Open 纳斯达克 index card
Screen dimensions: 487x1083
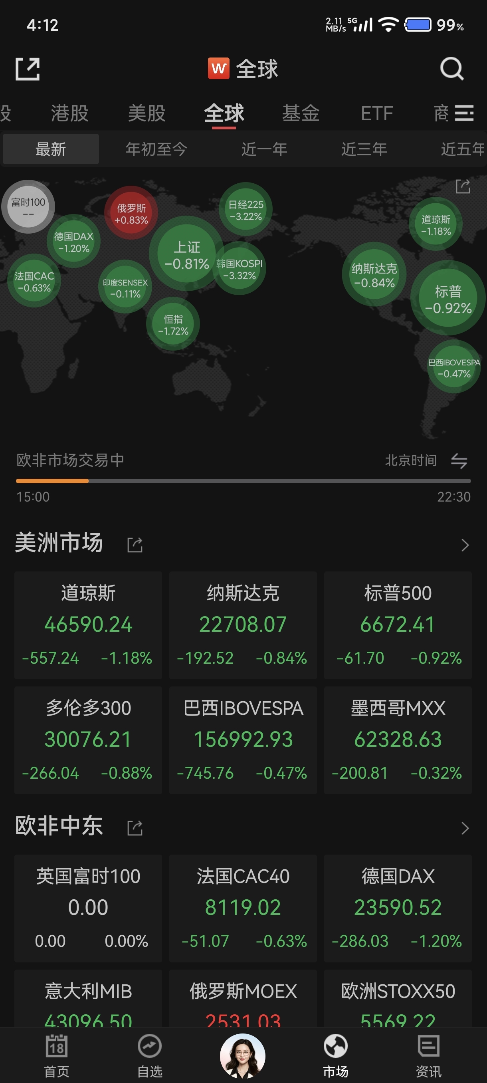(x=243, y=625)
